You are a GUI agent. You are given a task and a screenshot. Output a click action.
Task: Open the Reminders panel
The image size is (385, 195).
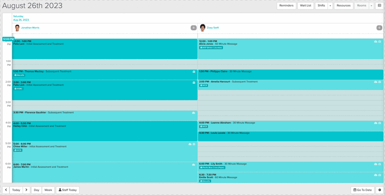tap(286, 6)
